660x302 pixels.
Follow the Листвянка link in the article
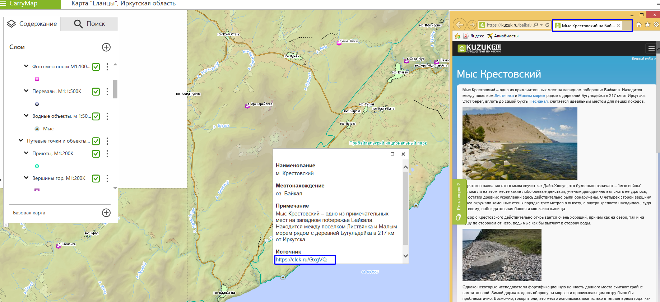tap(504, 96)
